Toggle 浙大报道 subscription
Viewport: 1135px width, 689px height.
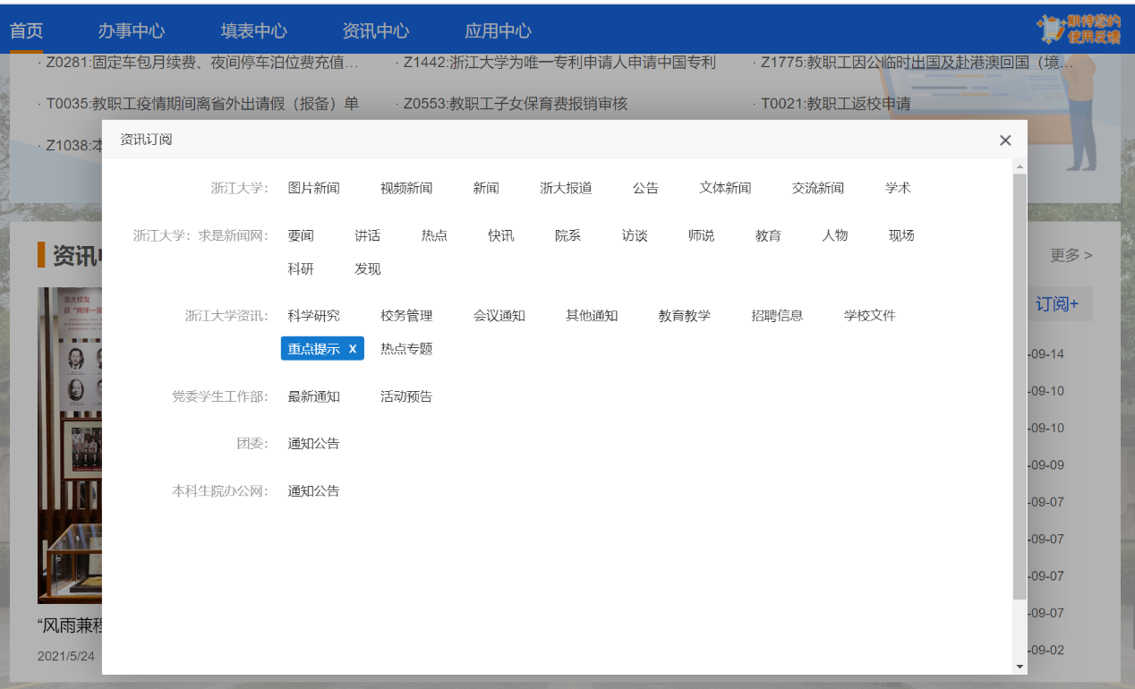[566, 188]
